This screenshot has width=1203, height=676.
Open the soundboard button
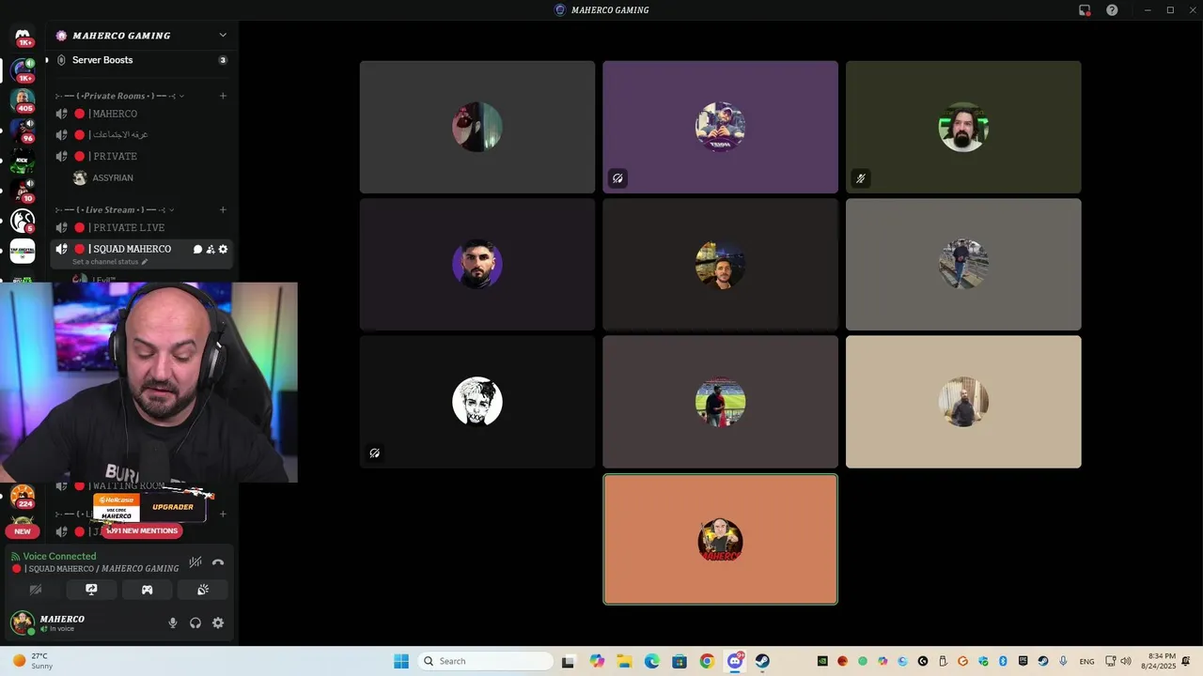[202, 590]
